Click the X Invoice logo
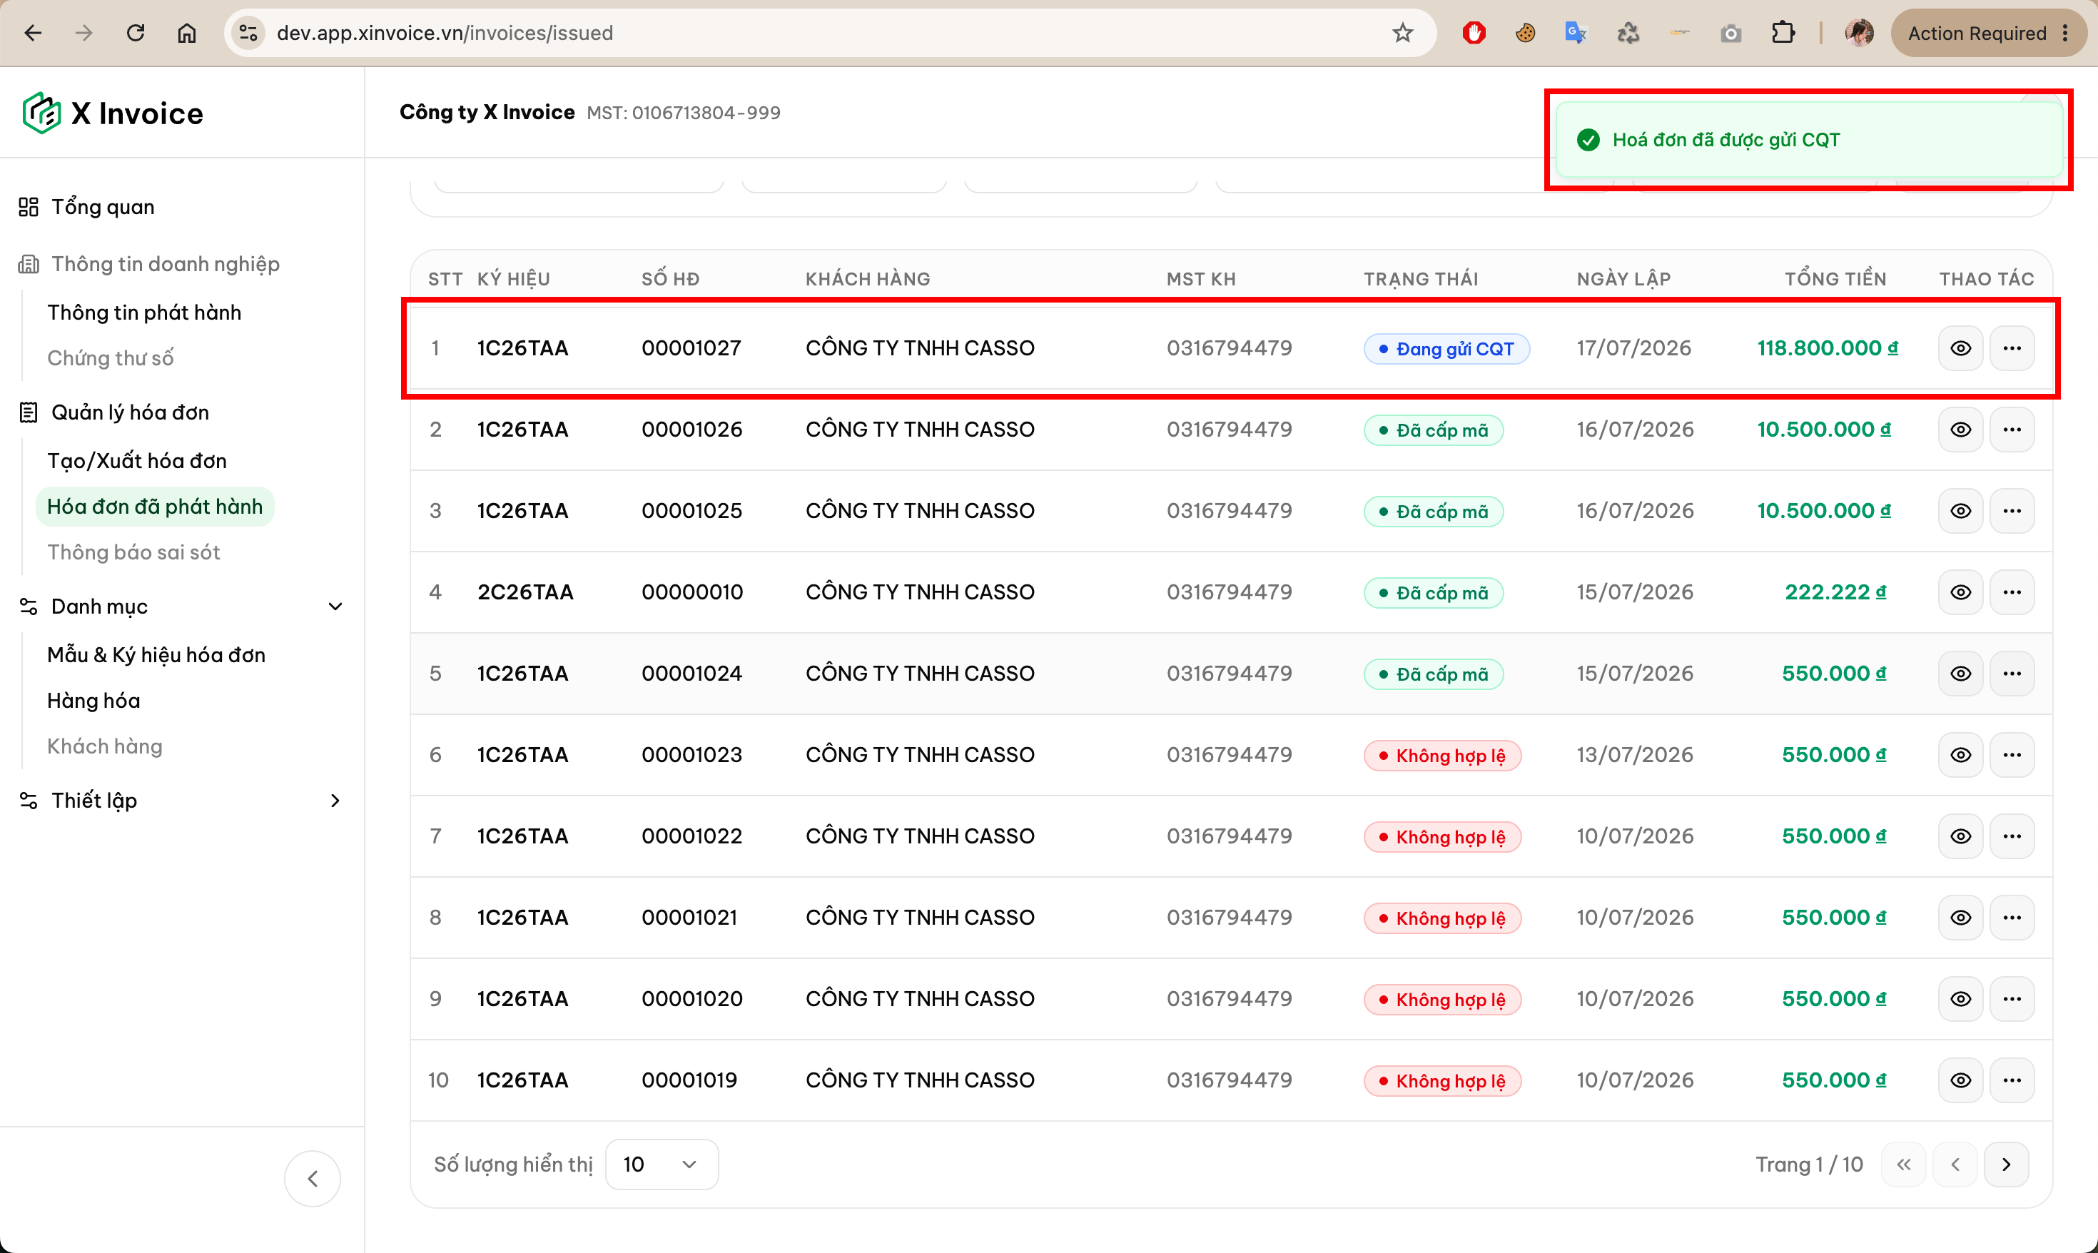Screen dimensions: 2098x1253 tap(113, 113)
